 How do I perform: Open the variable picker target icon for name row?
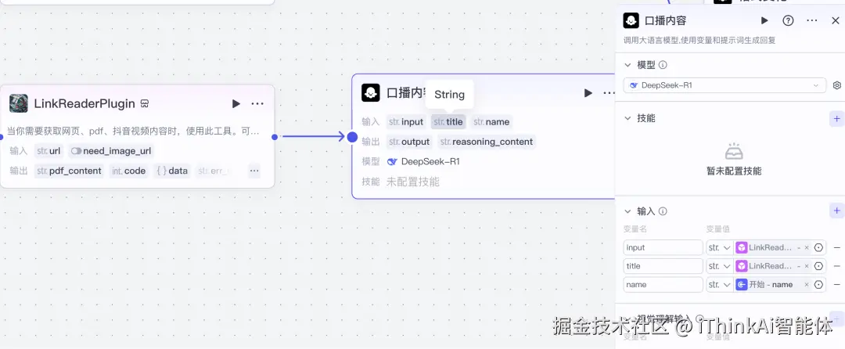[818, 284]
